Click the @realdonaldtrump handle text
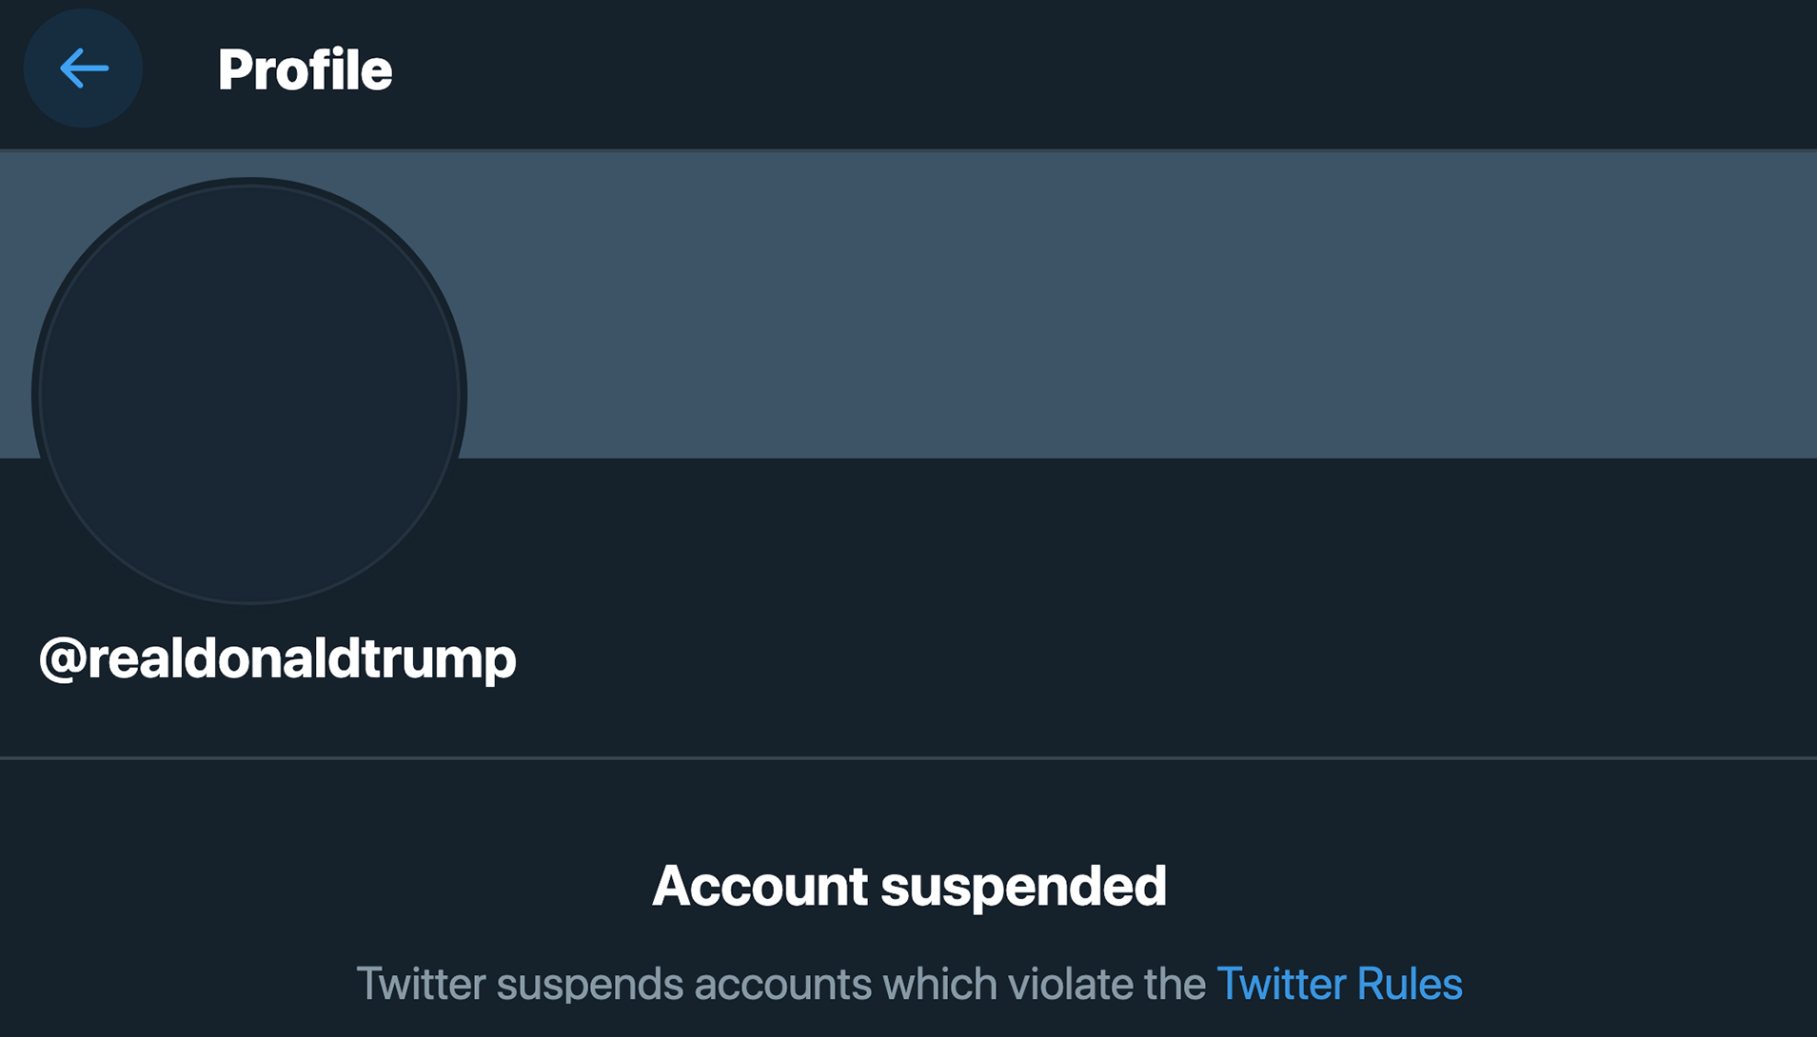1817x1037 pixels. point(277,658)
